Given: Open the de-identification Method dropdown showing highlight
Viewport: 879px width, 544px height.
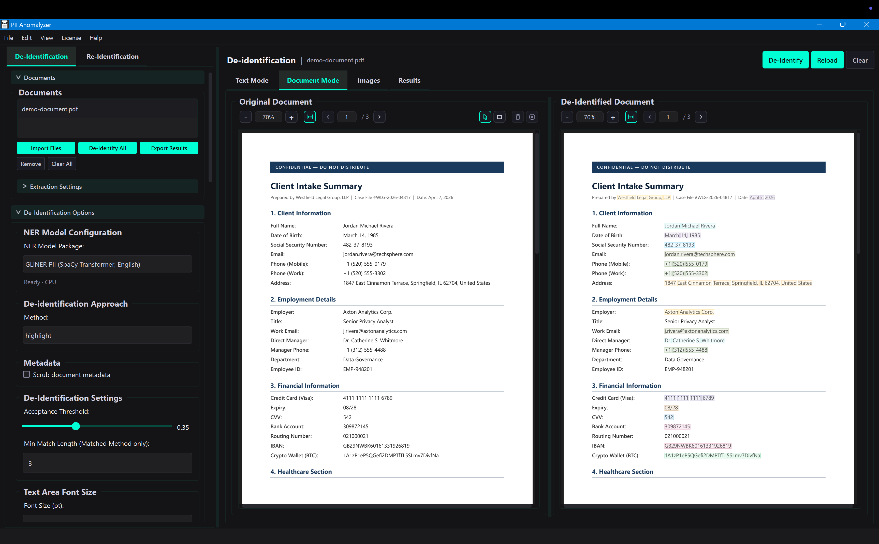Looking at the screenshot, I should pos(107,335).
